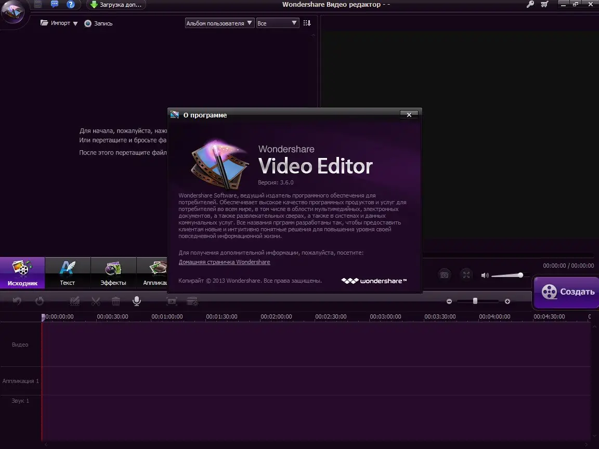Click the clapperboard settings toolbar icon
The height and width of the screenshot is (449, 599).
pos(192,301)
